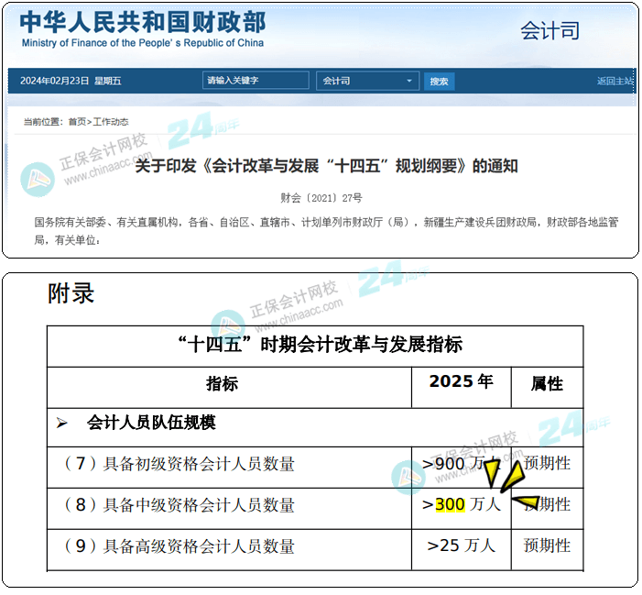This screenshot has width=642, height=595.
Task: Click 预期性 in the 高级资格 row
Action: tap(547, 545)
